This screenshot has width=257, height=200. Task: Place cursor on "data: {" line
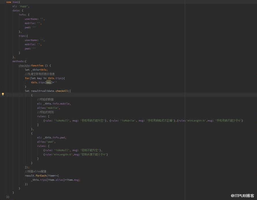coord(18,10)
